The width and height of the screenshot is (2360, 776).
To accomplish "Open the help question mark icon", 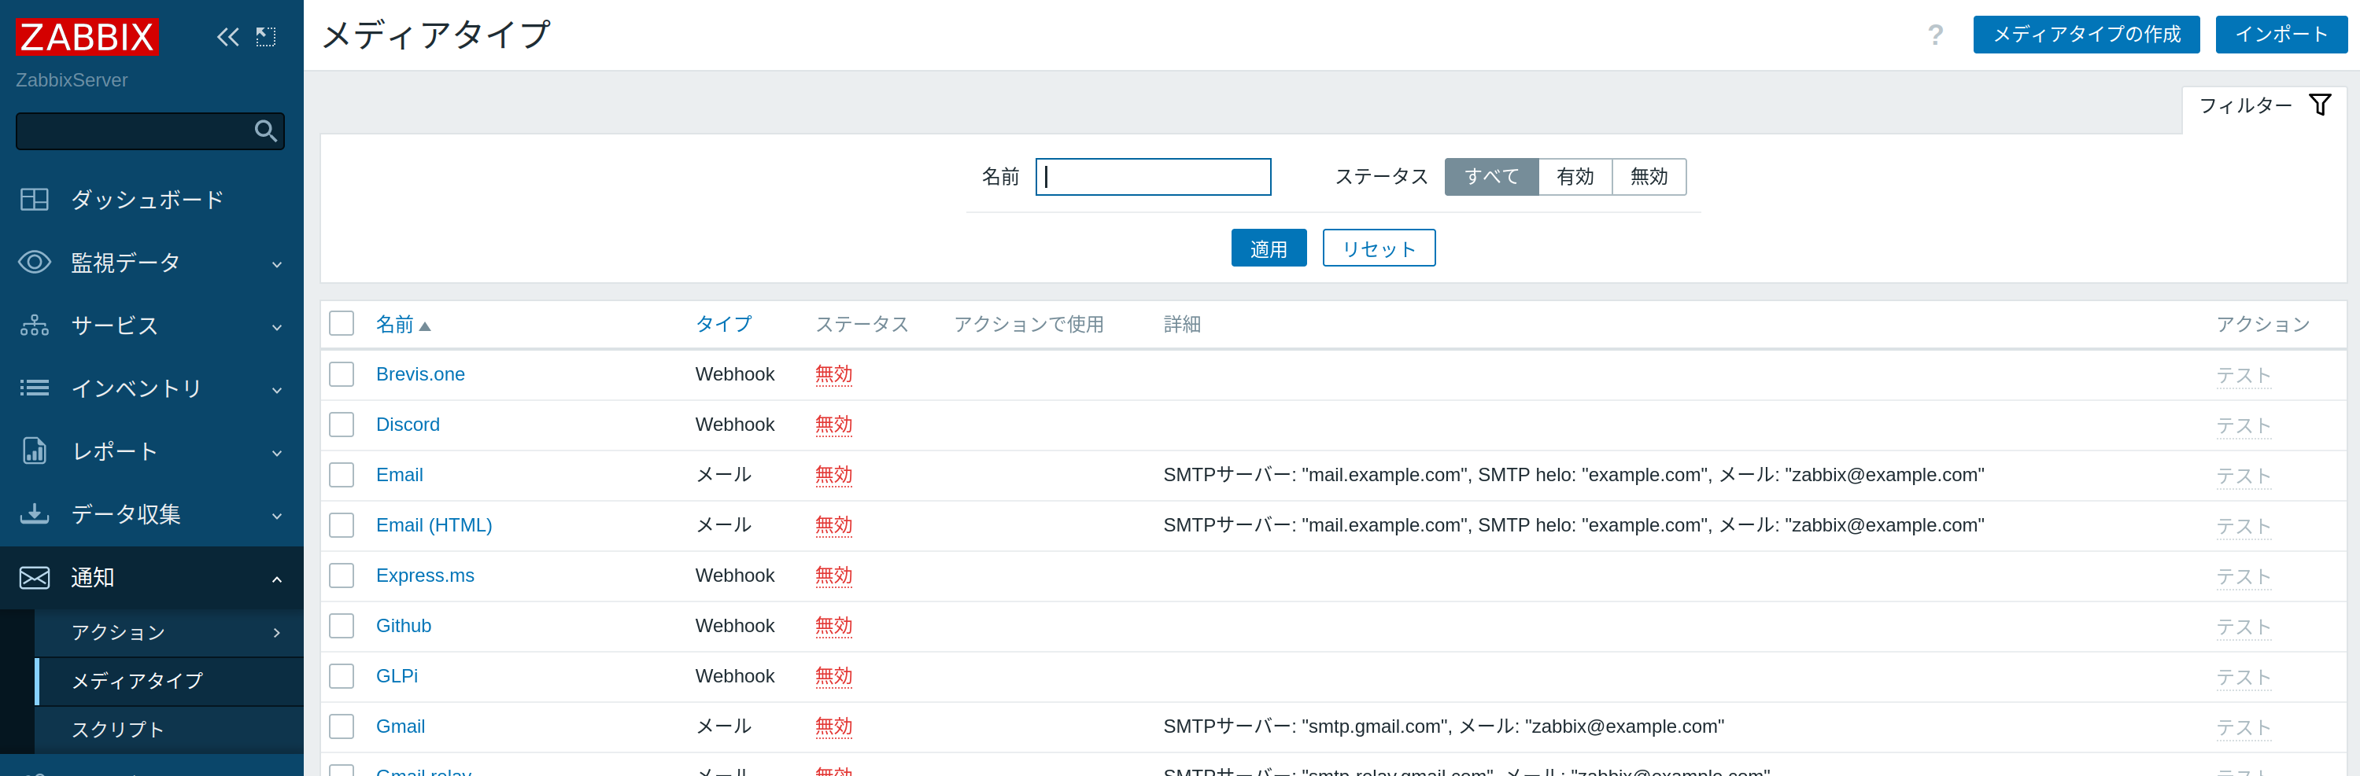I will tap(1935, 35).
